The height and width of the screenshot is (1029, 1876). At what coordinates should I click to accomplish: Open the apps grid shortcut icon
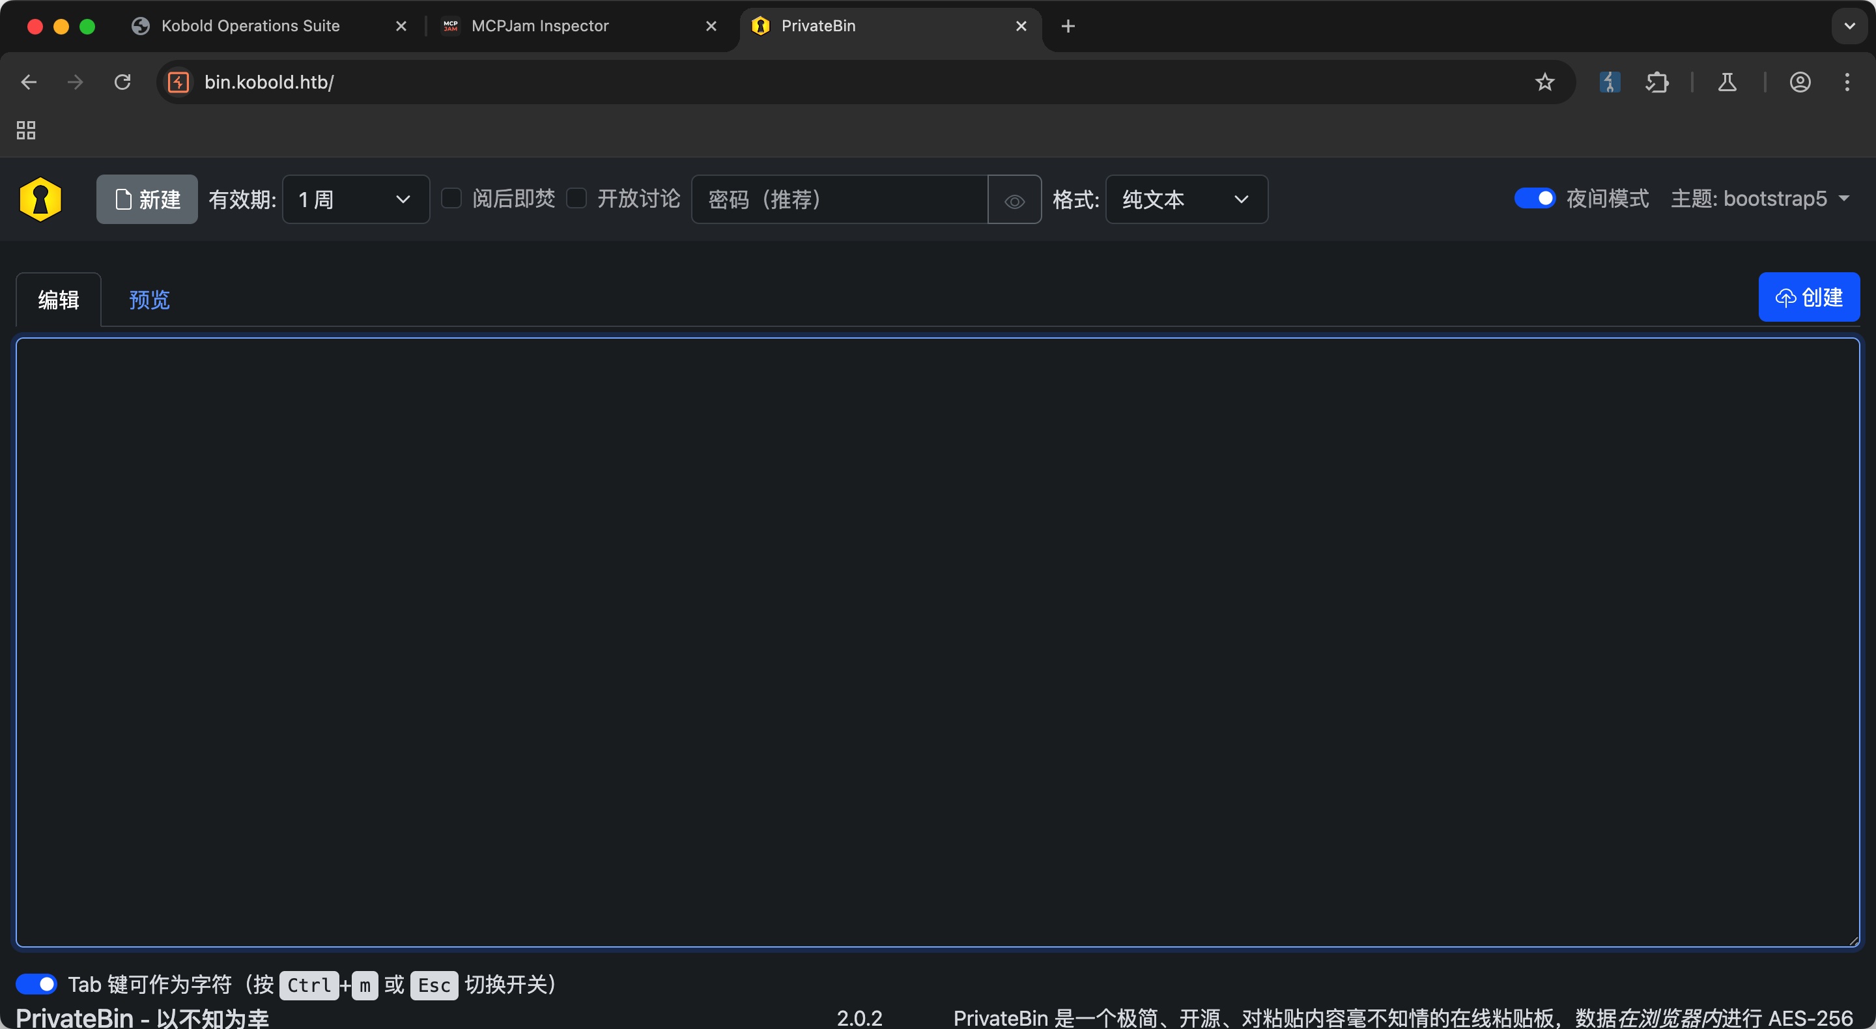click(26, 130)
